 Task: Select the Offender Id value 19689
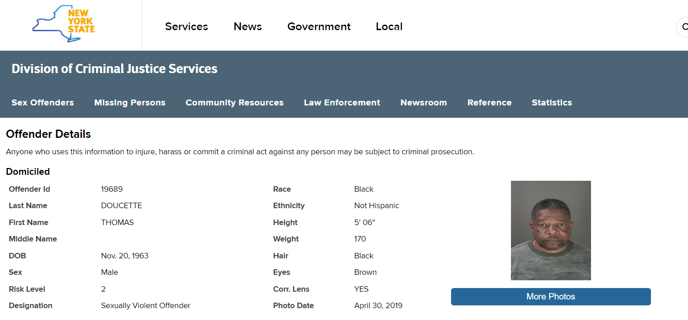pos(112,189)
